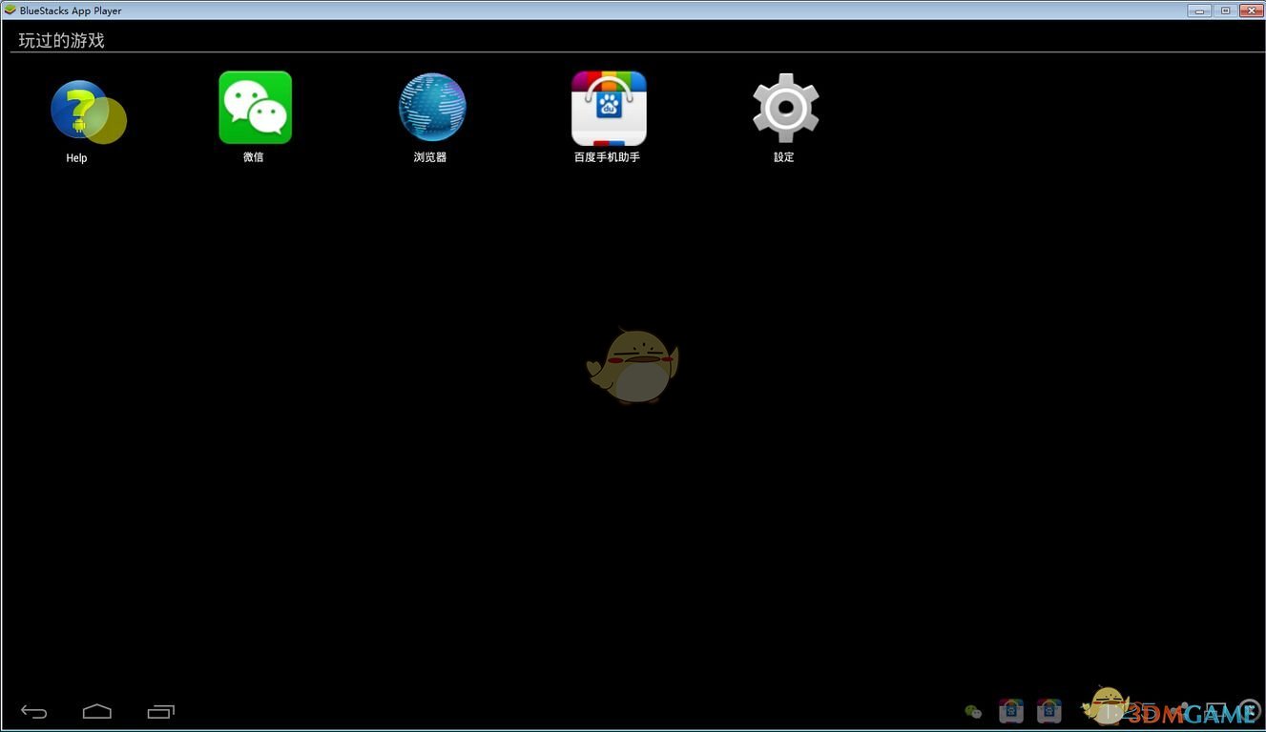The height and width of the screenshot is (732, 1266).
Task: Open the 設定 settings gear app
Action: pos(785,108)
